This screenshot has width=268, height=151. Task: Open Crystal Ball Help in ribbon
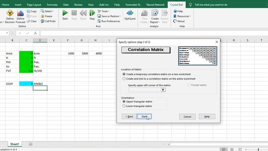[178, 11]
